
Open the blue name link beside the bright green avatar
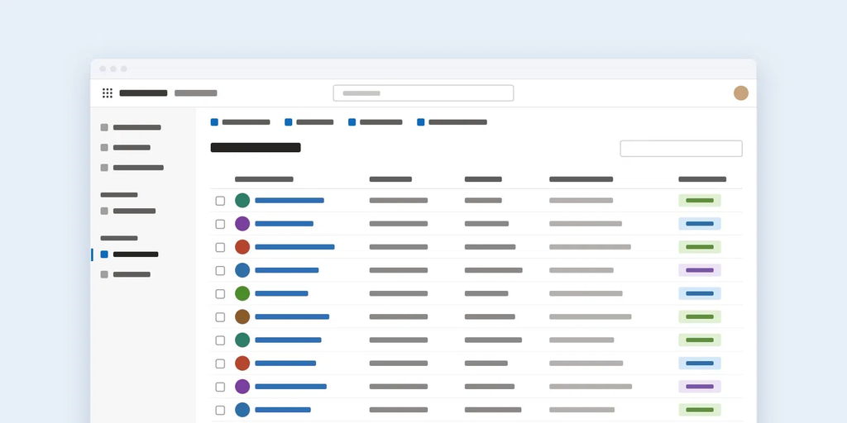pyautogui.click(x=281, y=293)
